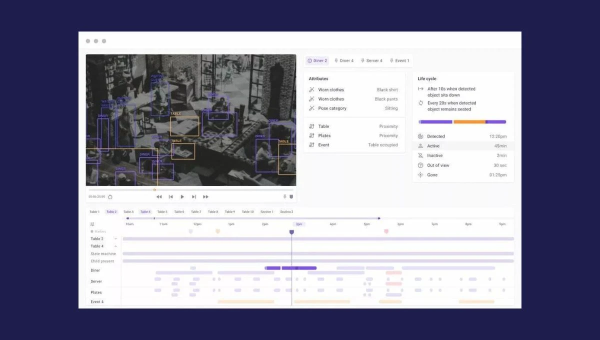Click the pink marker near 5pm
This screenshot has height=340, width=600.
click(x=386, y=231)
